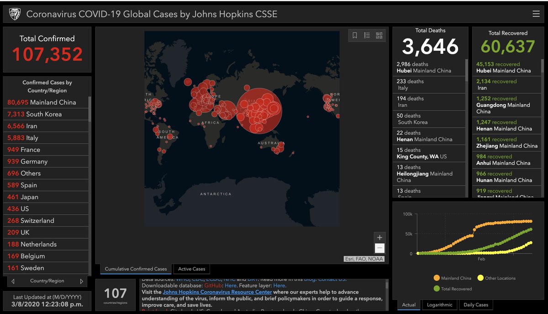
Task: Select 696 Others row
Action: tap(46, 173)
